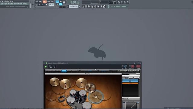Image resolution: width=193 pixels, height=109 pixels.
Task: Click the gear icon in plugin title bar
Action: click(x=46, y=63)
